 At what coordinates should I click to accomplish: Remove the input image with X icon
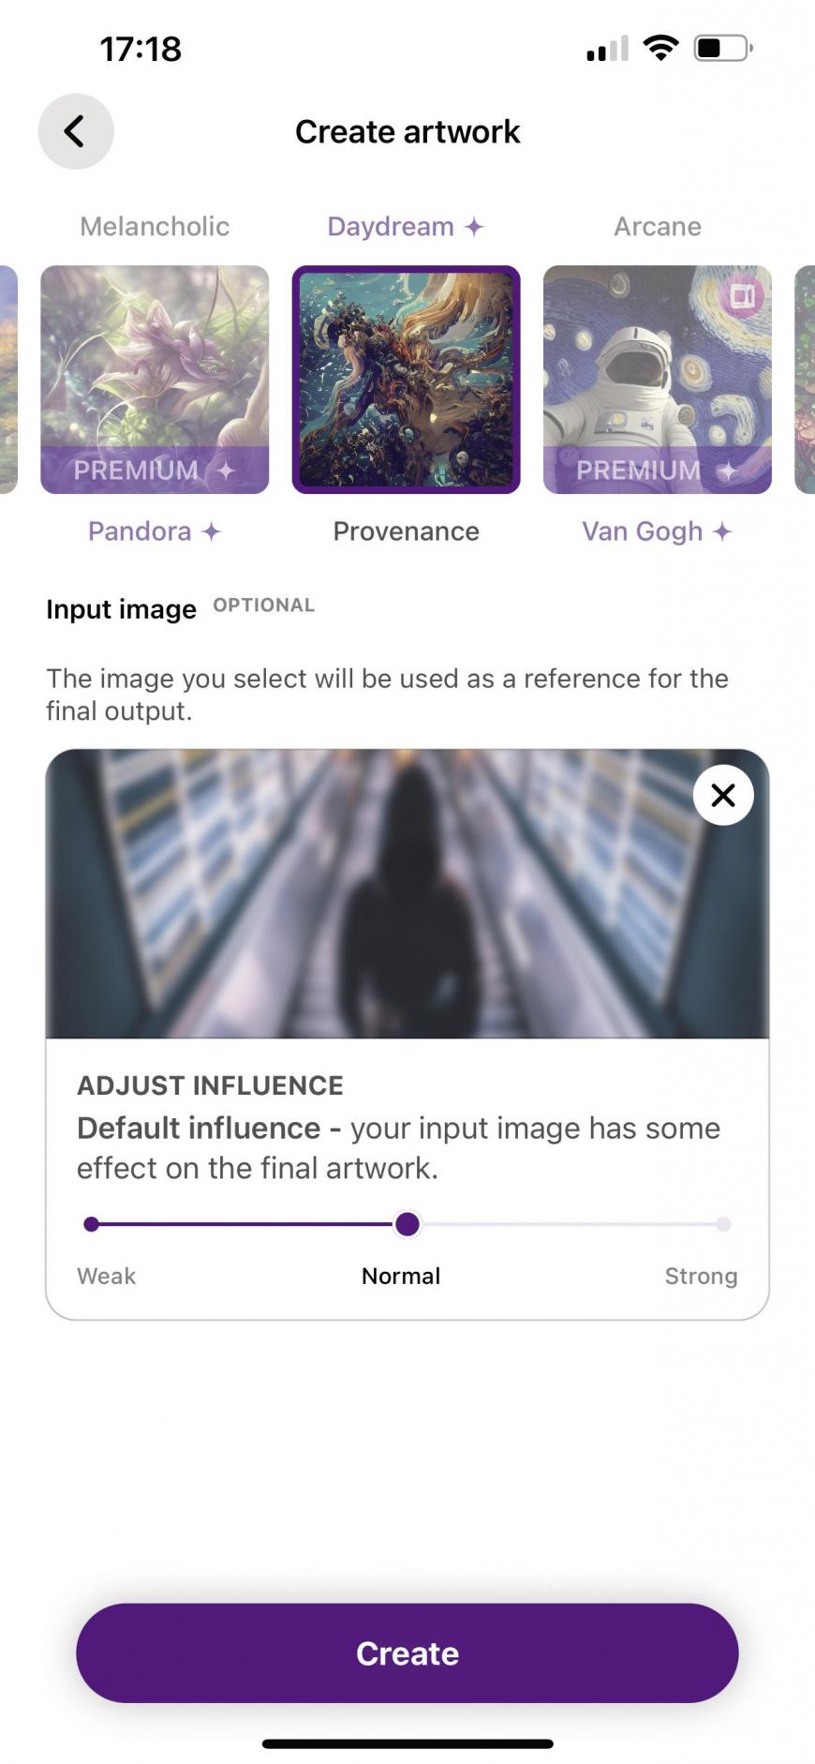723,796
